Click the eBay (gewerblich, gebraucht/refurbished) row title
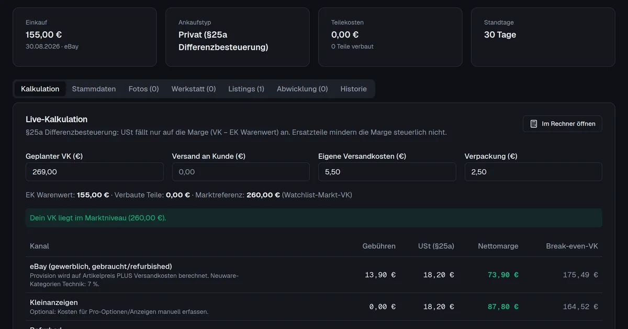The image size is (628, 329). tap(101, 266)
